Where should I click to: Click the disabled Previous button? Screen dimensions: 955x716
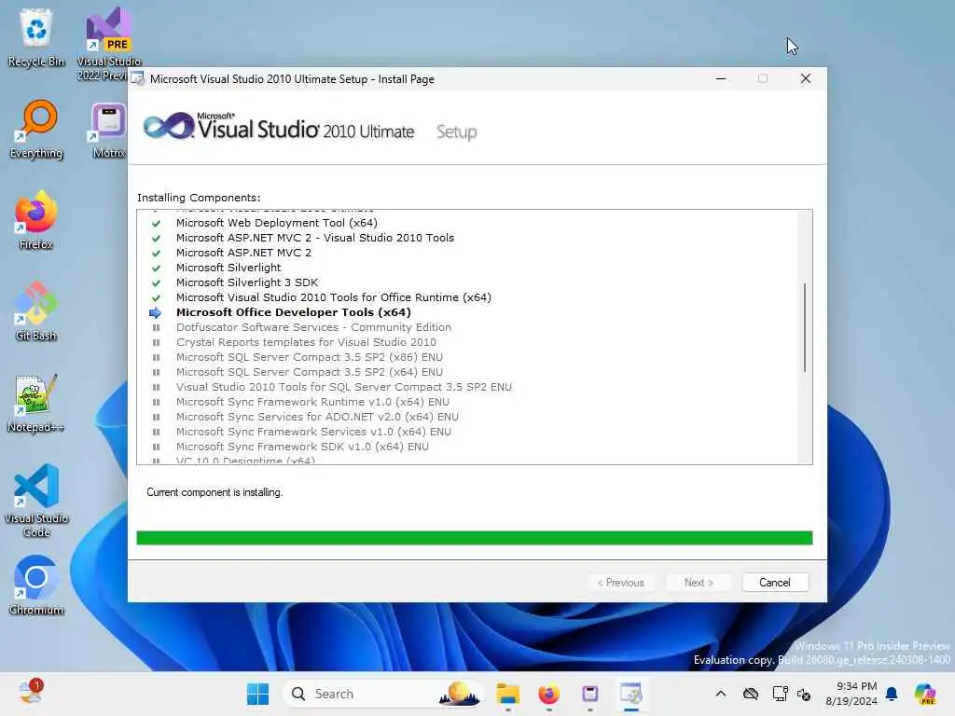pyautogui.click(x=620, y=583)
